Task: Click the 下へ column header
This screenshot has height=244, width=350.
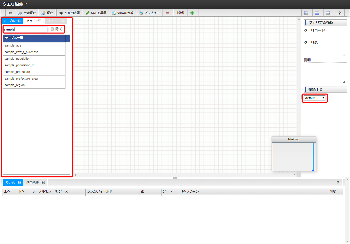Action: pyautogui.click(x=24, y=191)
